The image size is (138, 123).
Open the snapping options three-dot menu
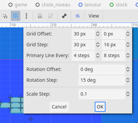click(x=26, y=16)
